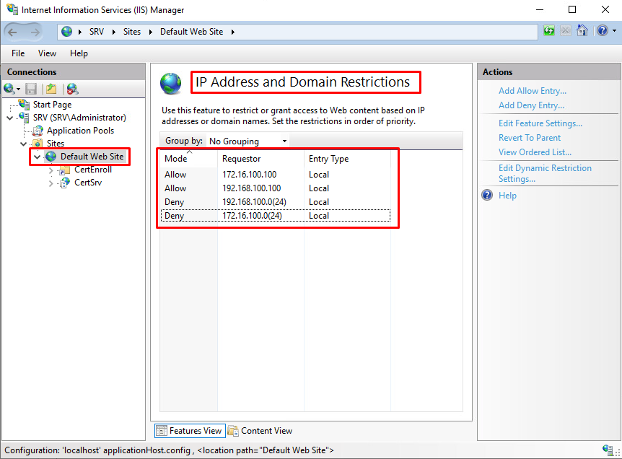Click the Create New Connection icon in Connections
622x459 pixels.
point(9,89)
